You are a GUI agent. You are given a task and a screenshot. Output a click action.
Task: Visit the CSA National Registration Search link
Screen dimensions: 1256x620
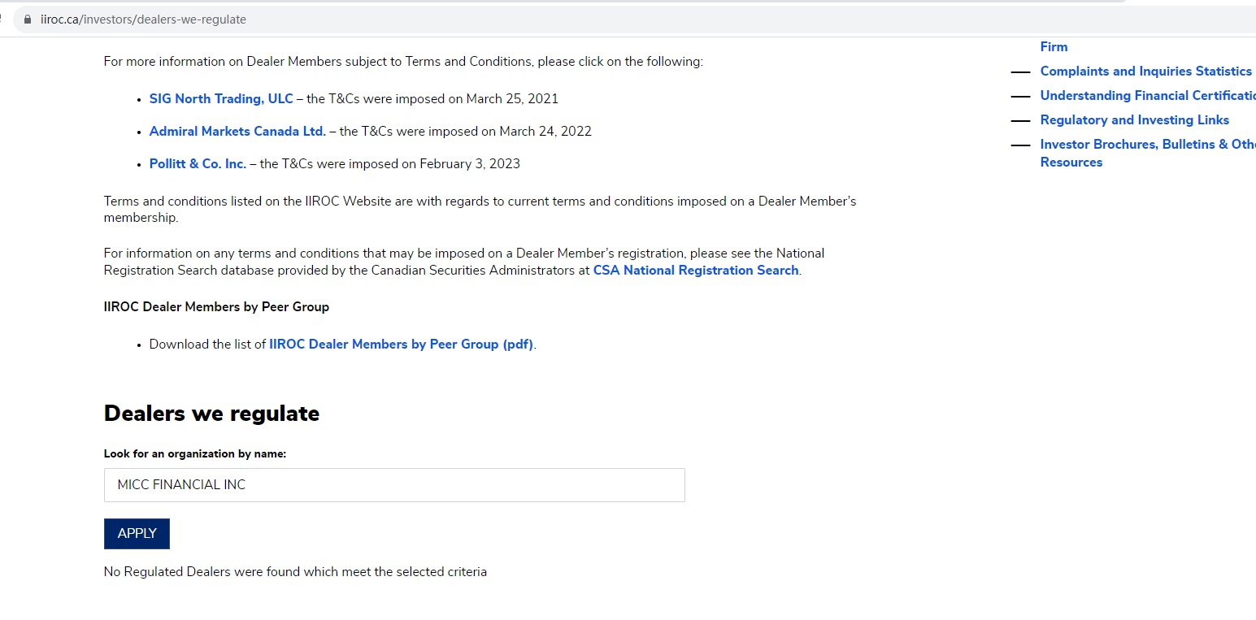coord(696,271)
